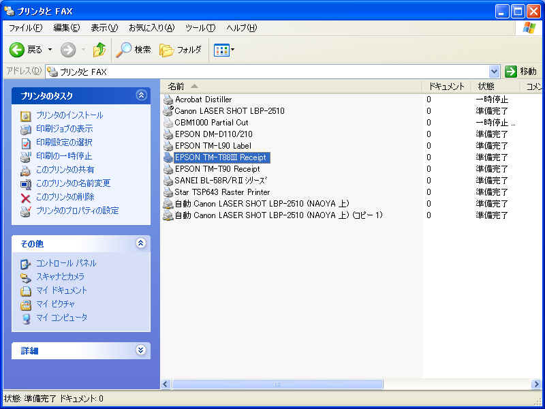Click the Views toolbar icon
This screenshot has width=545, height=409.
[221, 50]
